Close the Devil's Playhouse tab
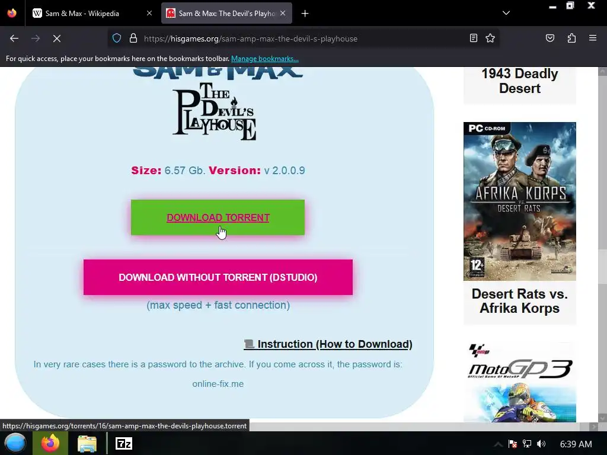 tap(283, 13)
